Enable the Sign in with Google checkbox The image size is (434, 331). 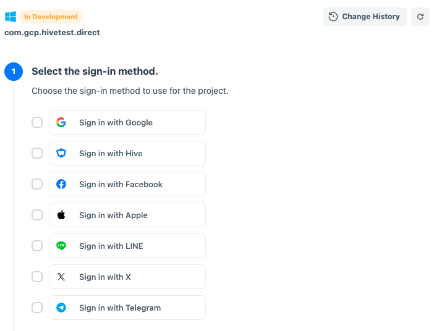tap(37, 122)
